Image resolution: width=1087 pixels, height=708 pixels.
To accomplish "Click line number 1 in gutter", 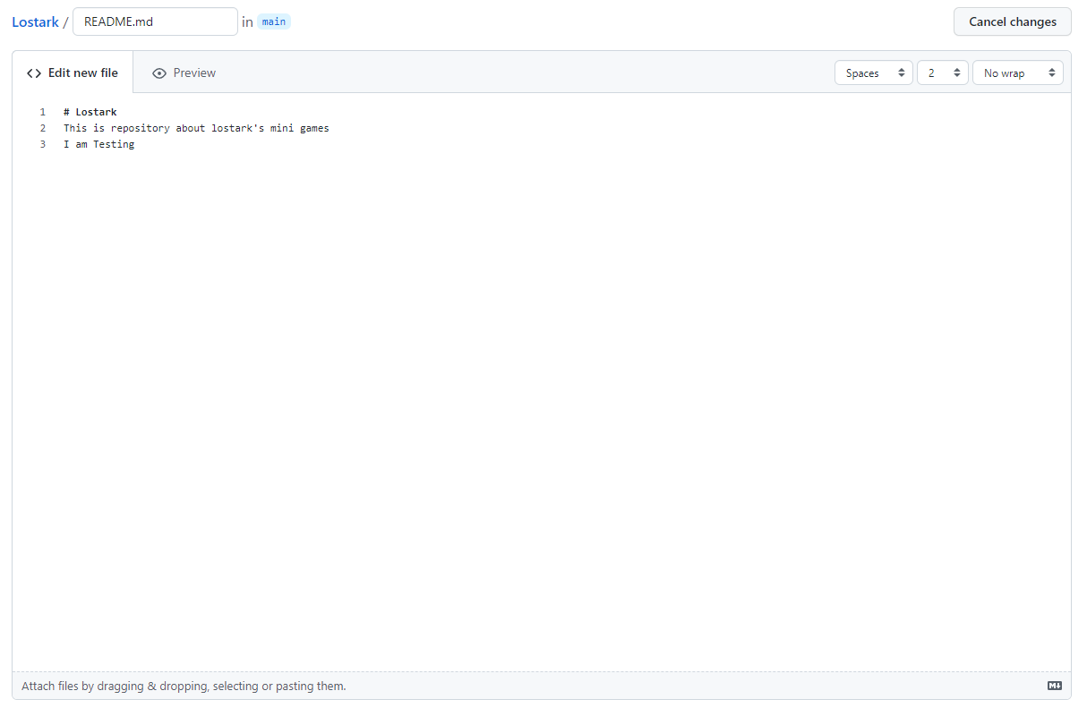I will tap(42, 112).
